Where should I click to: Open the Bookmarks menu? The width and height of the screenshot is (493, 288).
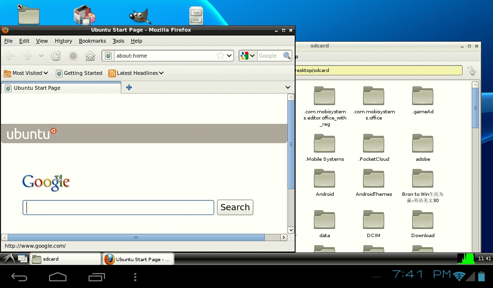tap(92, 41)
